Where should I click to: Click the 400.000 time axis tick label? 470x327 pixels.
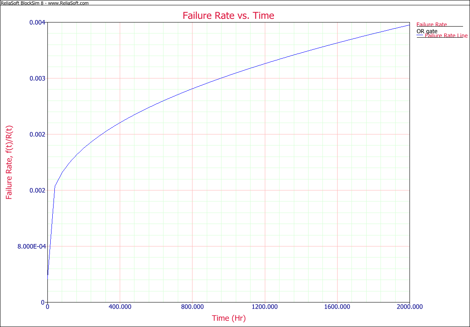click(x=120, y=307)
